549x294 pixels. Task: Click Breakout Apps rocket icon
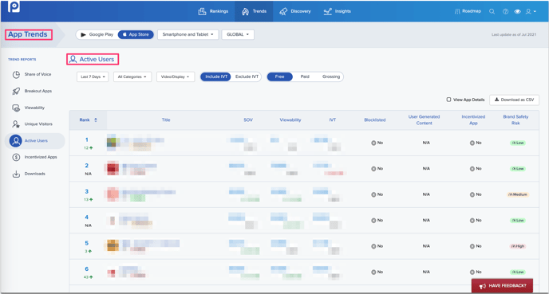pyautogui.click(x=16, y=91)
